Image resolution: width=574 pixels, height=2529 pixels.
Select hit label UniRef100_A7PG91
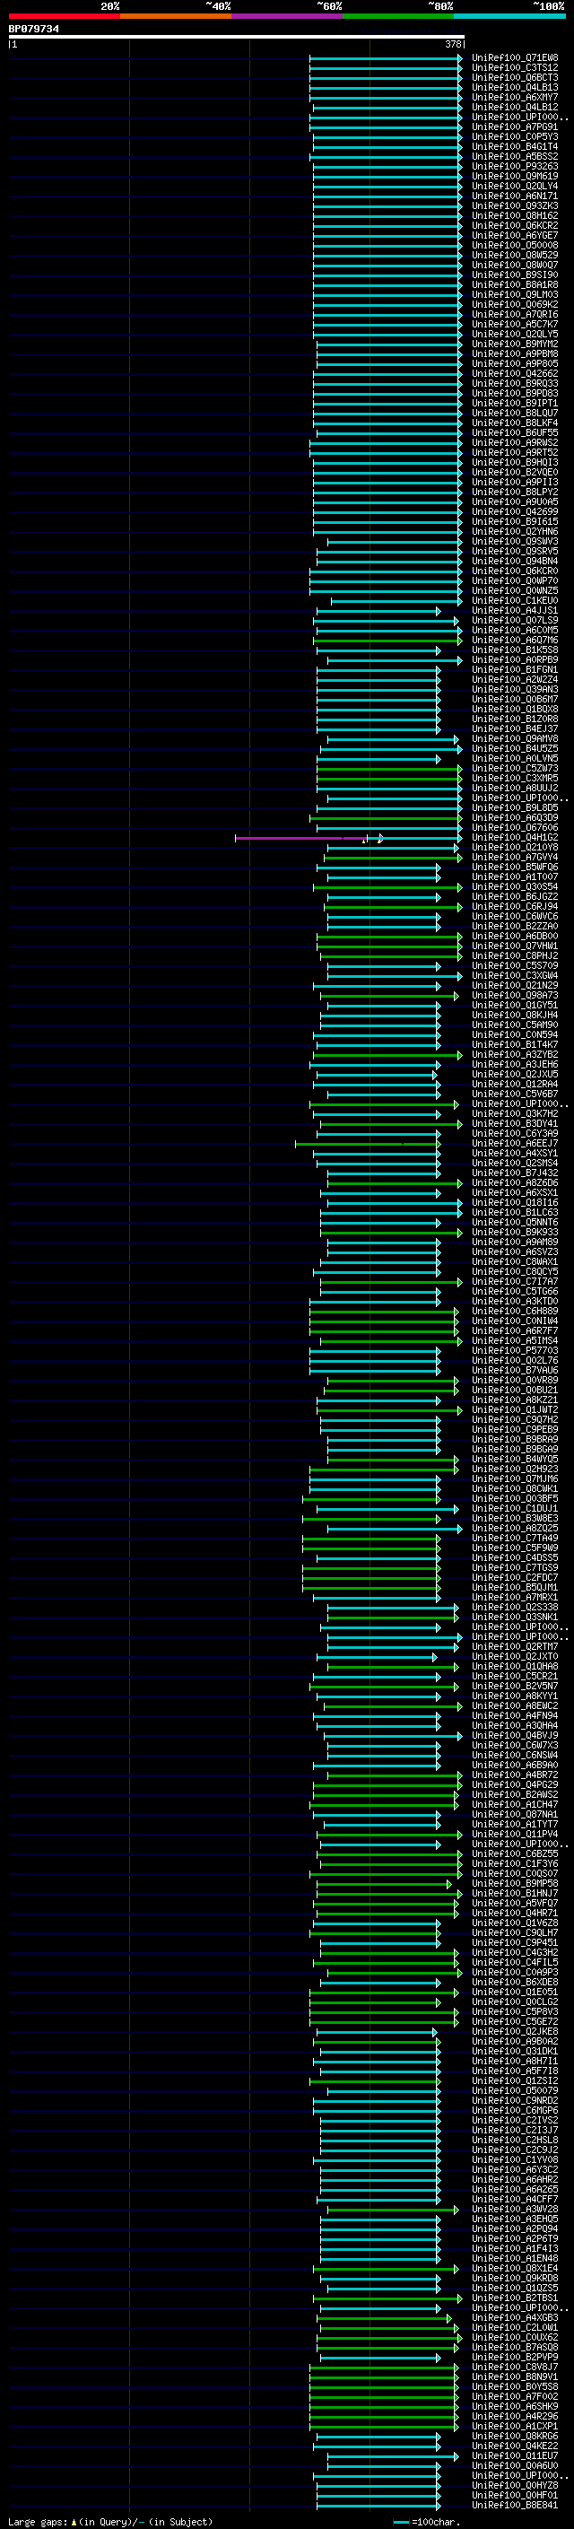[515, 126]
